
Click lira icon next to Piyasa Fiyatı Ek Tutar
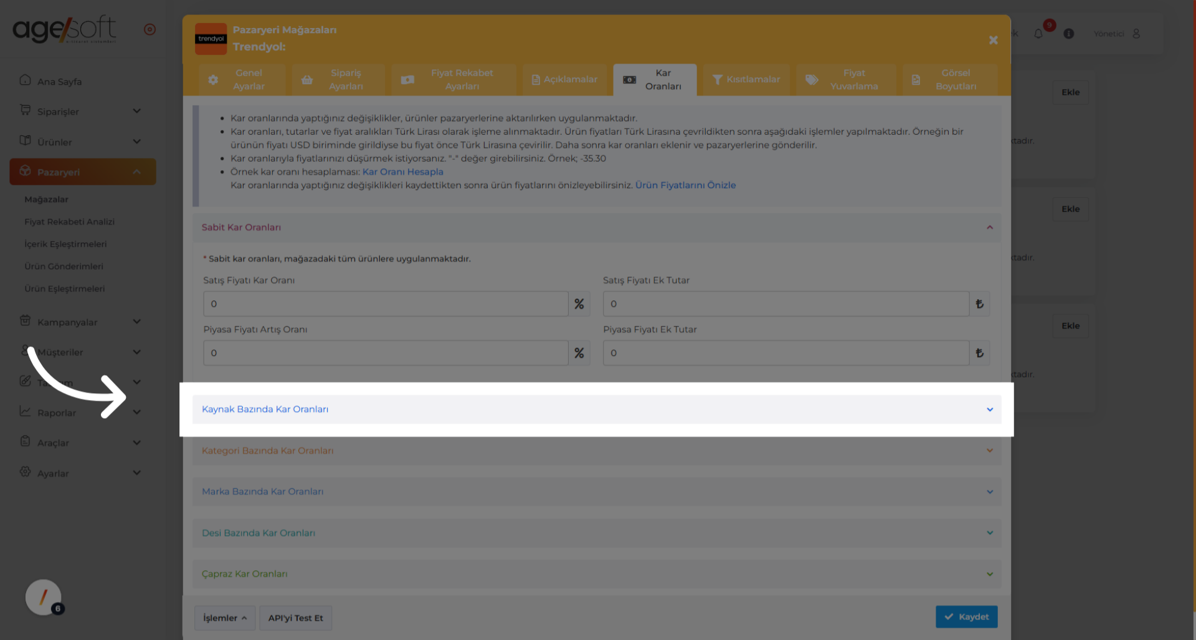click(x=980, y=353)
